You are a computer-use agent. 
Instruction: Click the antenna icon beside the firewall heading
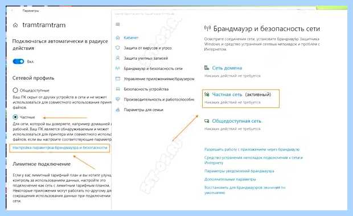click(x=207, y=28)
